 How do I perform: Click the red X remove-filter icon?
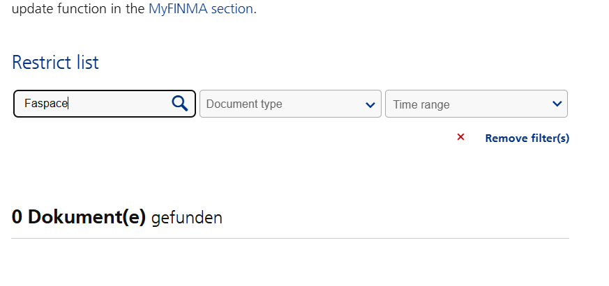coord(460,137)
